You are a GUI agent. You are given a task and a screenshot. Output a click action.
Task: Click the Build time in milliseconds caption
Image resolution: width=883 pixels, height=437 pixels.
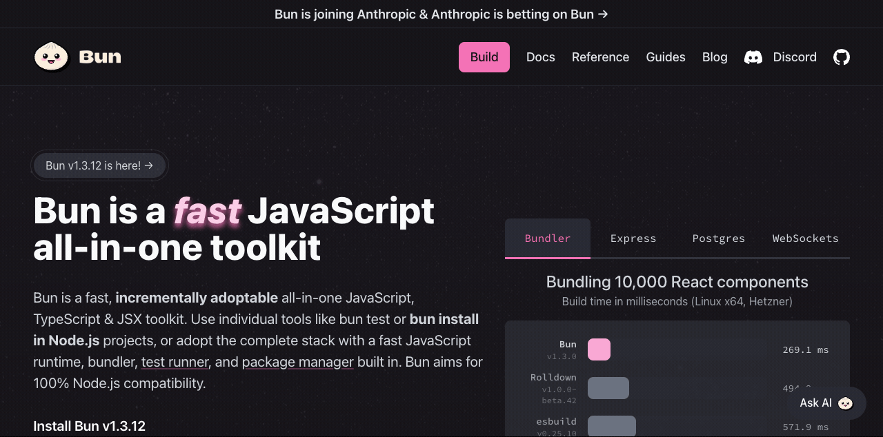(677, 301)
